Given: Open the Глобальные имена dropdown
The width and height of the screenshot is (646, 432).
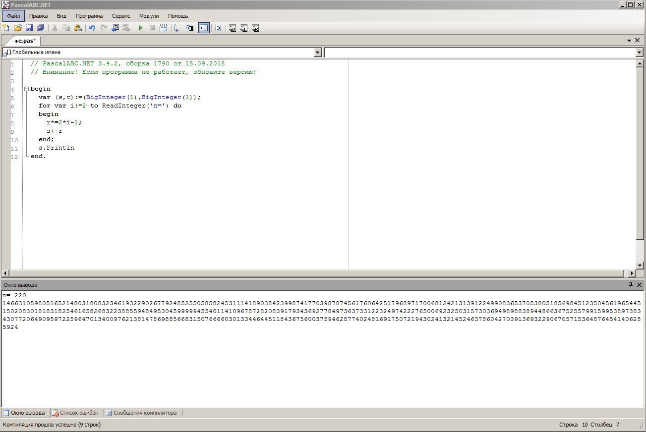Looking at the screenshot, I should [318, 53].
